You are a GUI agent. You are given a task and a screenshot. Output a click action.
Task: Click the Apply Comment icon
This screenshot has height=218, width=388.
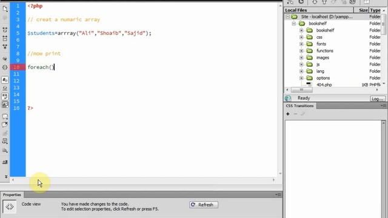[x=5, y=116]
